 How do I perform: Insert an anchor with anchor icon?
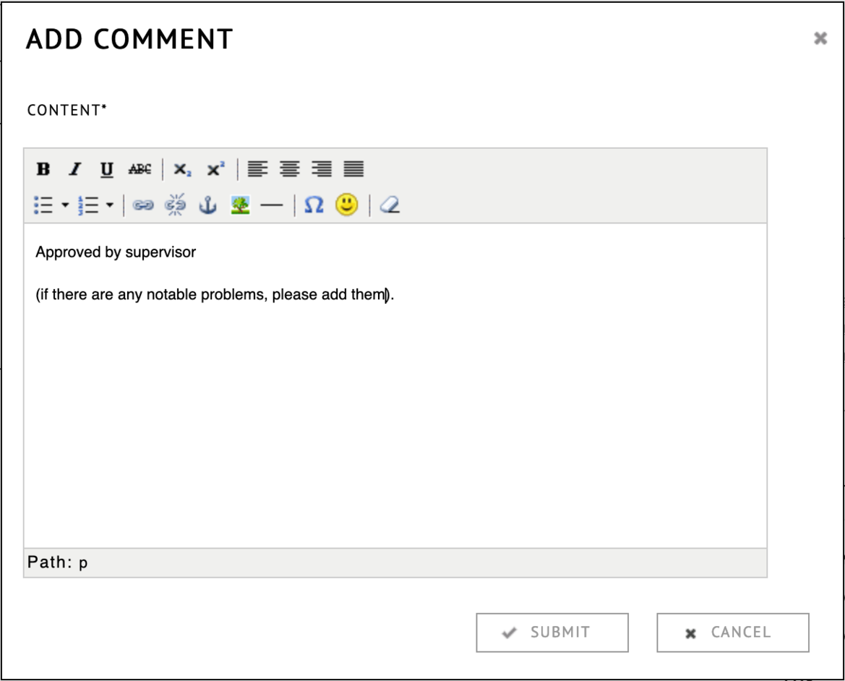pos(207,206)
